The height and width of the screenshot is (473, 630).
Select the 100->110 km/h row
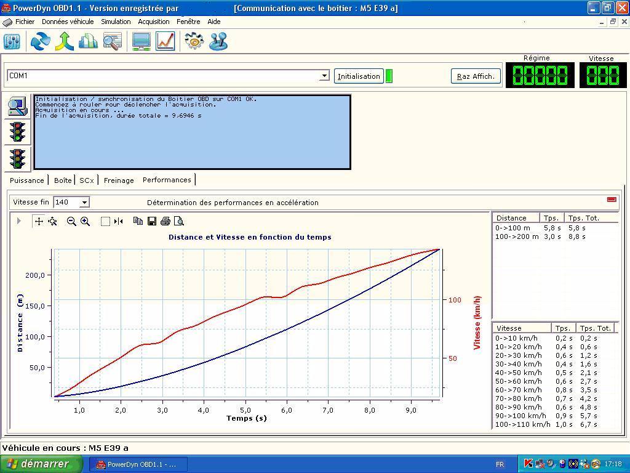coord(556,424)
